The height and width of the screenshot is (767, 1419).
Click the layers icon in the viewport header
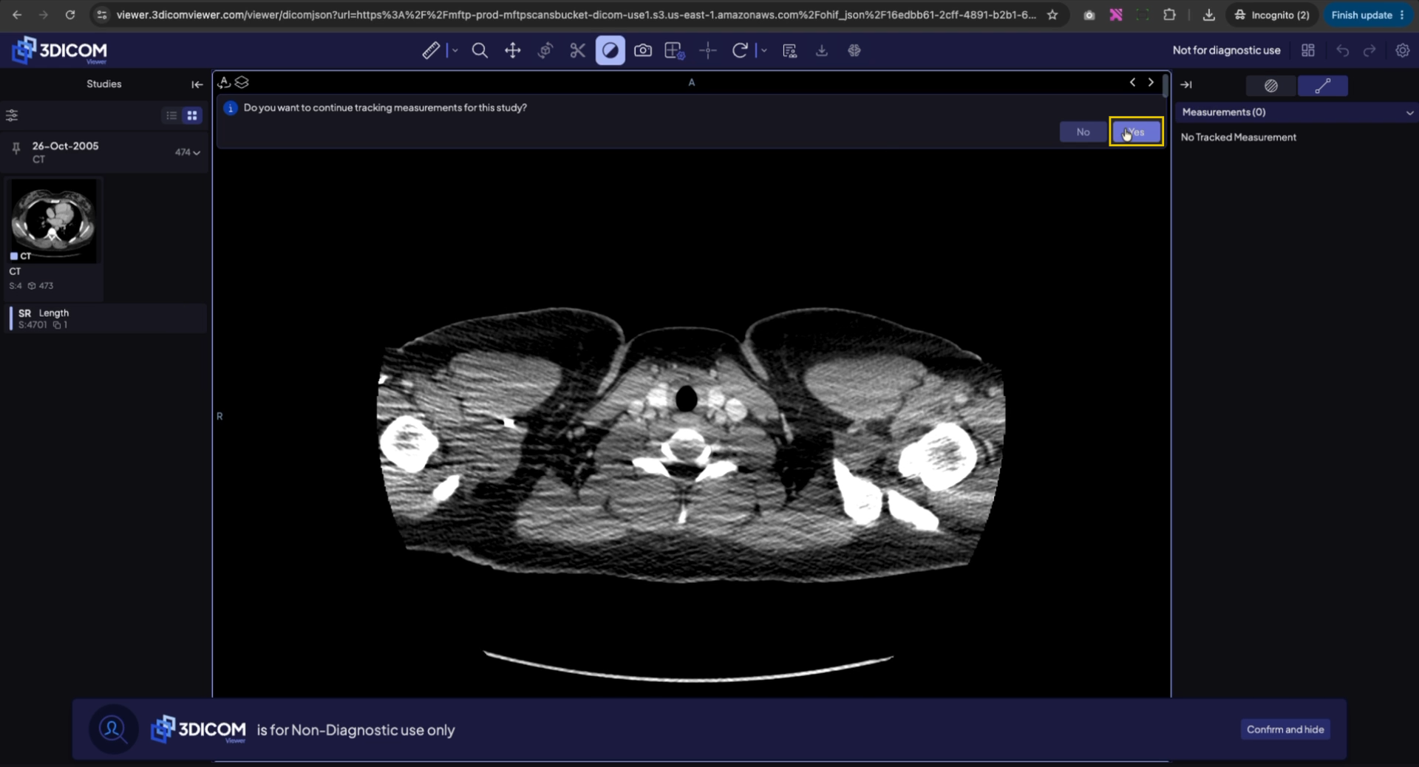pyautogui.click(x=242, y=82)
